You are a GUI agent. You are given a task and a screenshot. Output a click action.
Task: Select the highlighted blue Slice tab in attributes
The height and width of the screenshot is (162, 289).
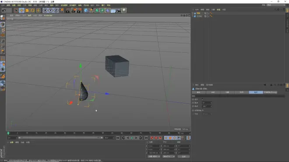tap(256, 92)
